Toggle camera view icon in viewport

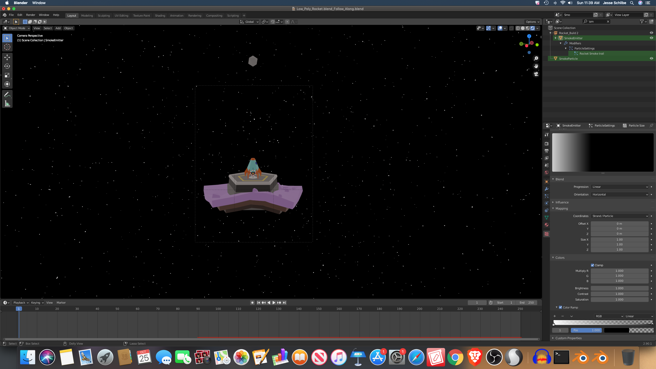(536, 74)
